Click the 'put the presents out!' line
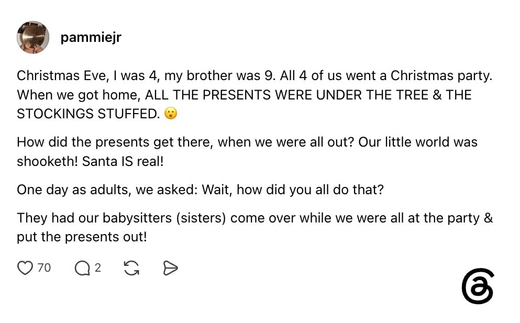This screenshot has height=323, width=520. click(x=82, y=237)
